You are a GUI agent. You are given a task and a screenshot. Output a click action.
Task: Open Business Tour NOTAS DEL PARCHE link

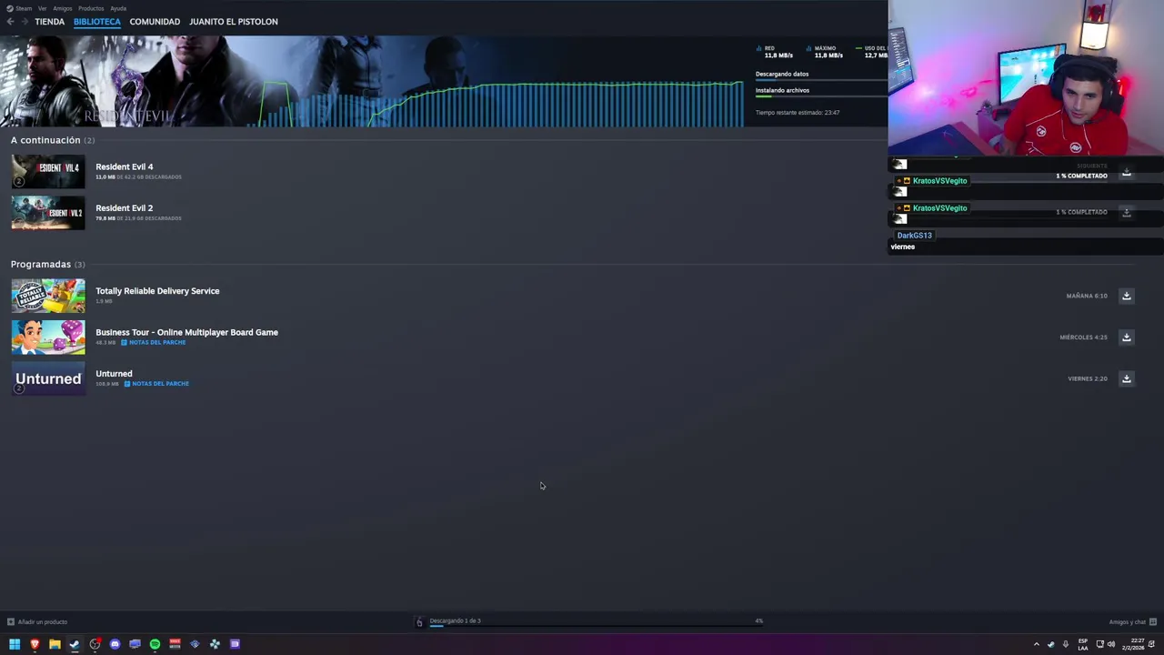coord(154,343)
